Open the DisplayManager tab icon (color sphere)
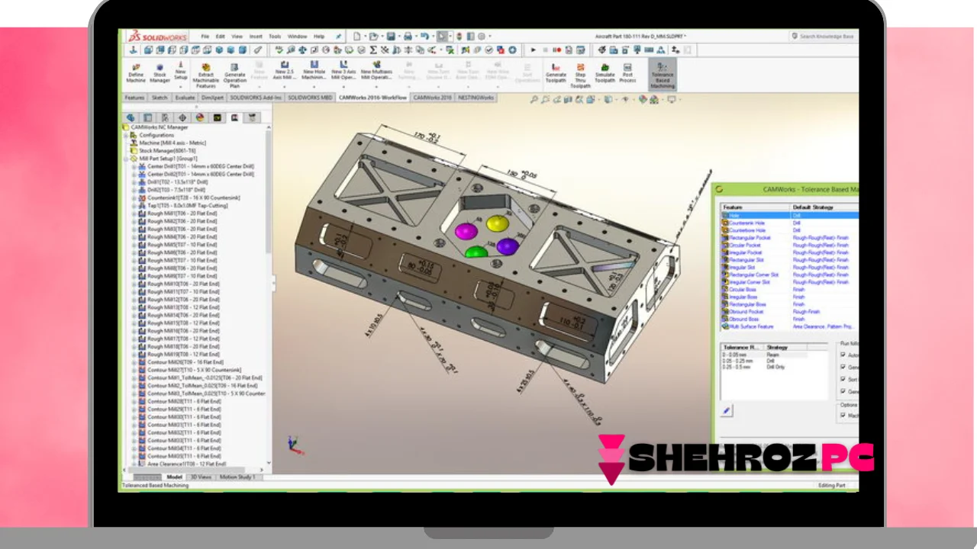977x549 pixels. pyautogui.click(x=200, y=117)
